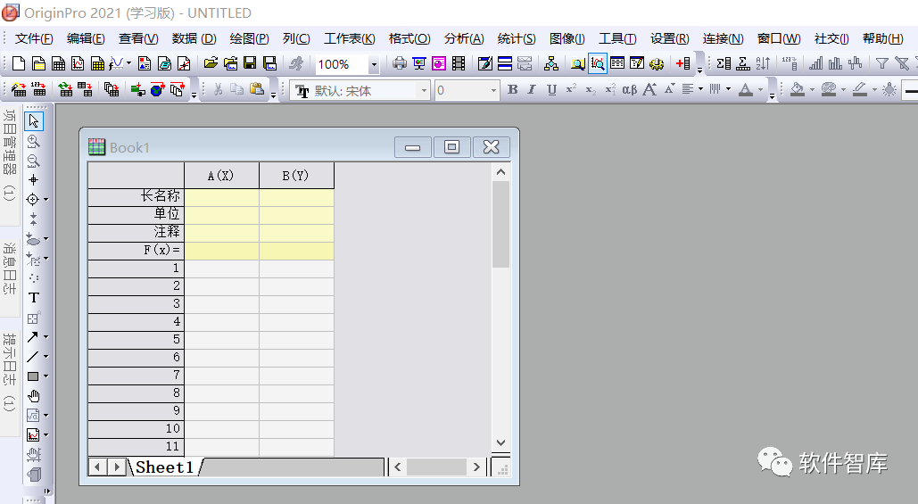Image resolution: width=918 pixels, height=504 pixels.
Task: Select the Zoom In tool
Action: [x=33, y=141]
